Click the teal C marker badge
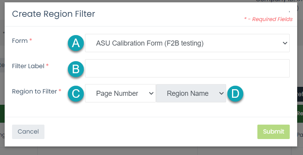The height and width of the screenshot is (155, 303). pos(76,93)
